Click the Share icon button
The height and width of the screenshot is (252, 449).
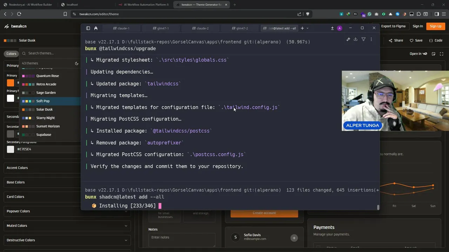(396, 40)
